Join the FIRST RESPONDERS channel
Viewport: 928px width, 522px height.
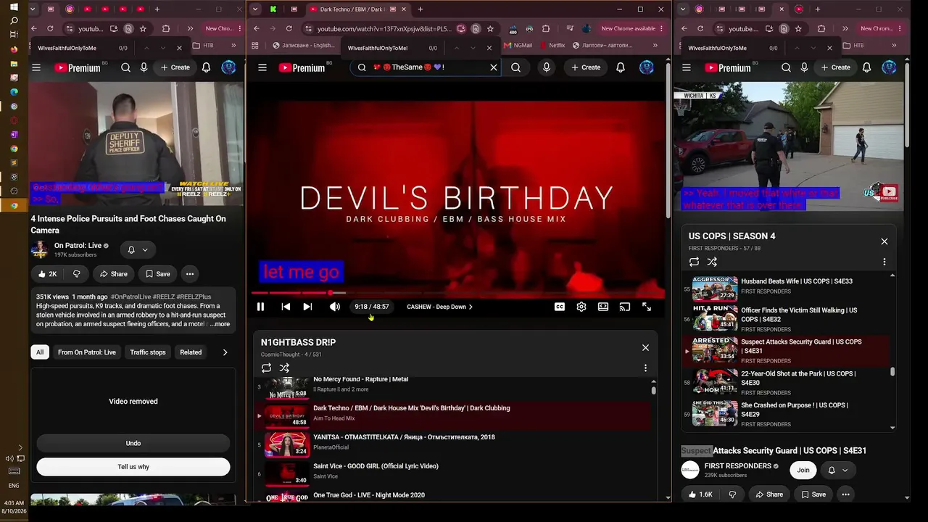point(803,471)
